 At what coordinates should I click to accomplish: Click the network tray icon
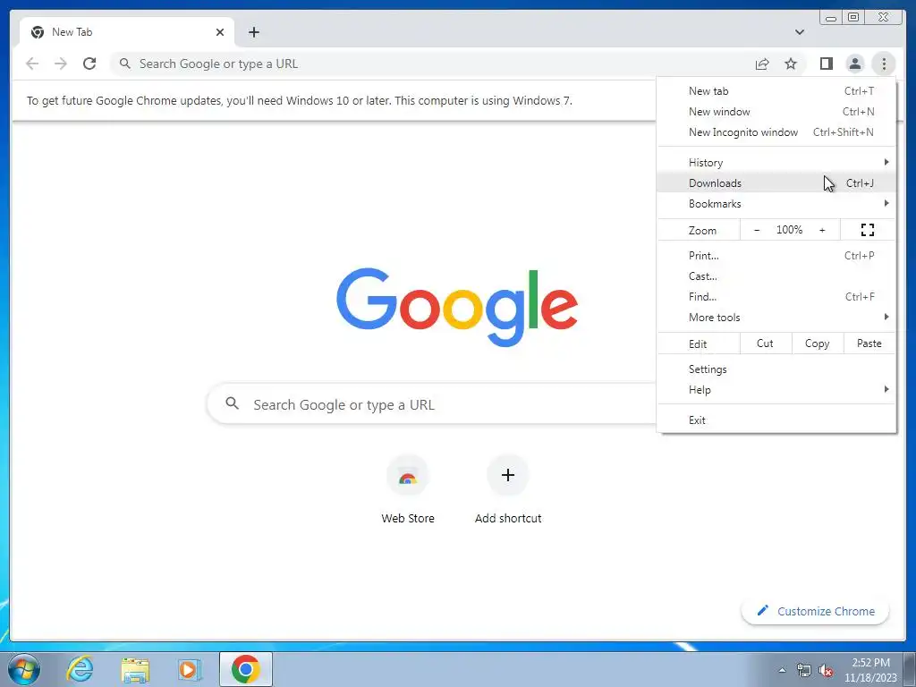click(804, 670)
